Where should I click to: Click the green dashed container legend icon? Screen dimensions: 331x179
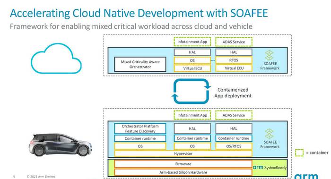pos(299,153)
